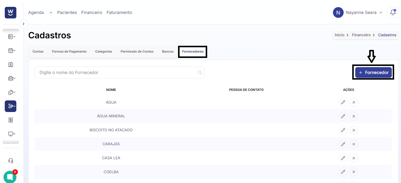This screenshot has width=401, height=183.
Task: Delete the BISCOITO NO ATACADO supplier
Action: point(354,130)
